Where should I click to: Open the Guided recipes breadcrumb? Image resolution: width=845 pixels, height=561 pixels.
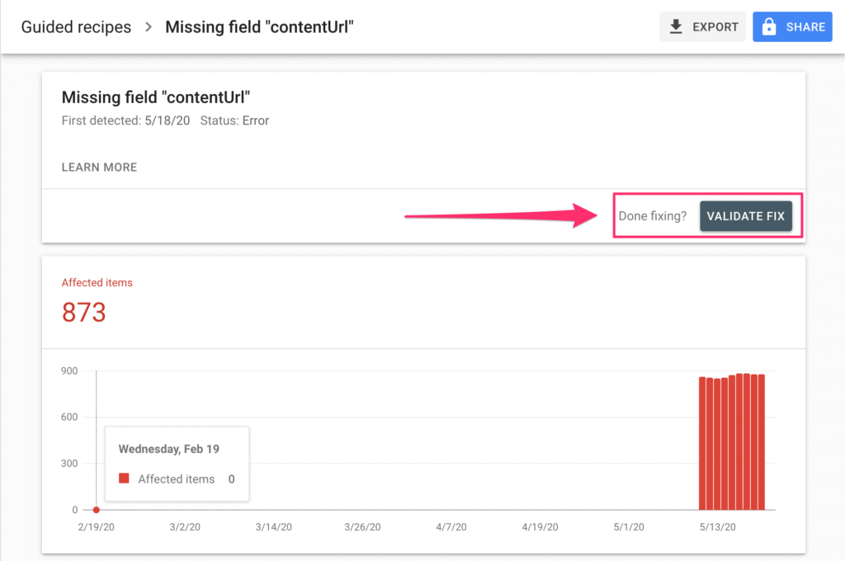pos(76,27)
